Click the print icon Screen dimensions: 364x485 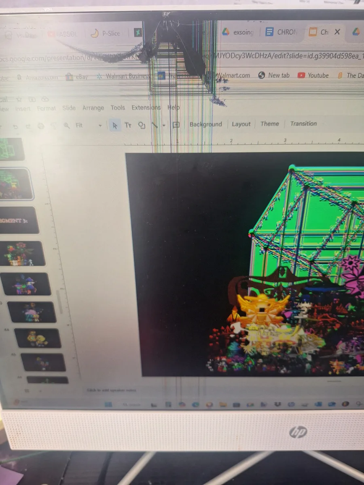pos(40,127)
